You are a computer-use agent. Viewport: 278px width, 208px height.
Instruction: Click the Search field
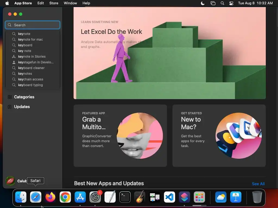coord(33,25)
